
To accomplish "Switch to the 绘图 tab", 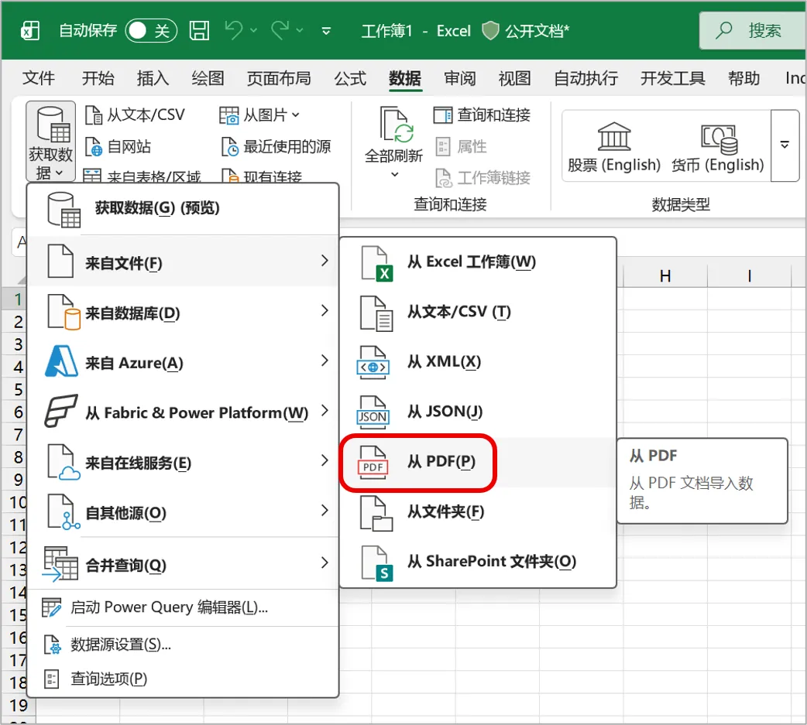I will coord(208,78).
